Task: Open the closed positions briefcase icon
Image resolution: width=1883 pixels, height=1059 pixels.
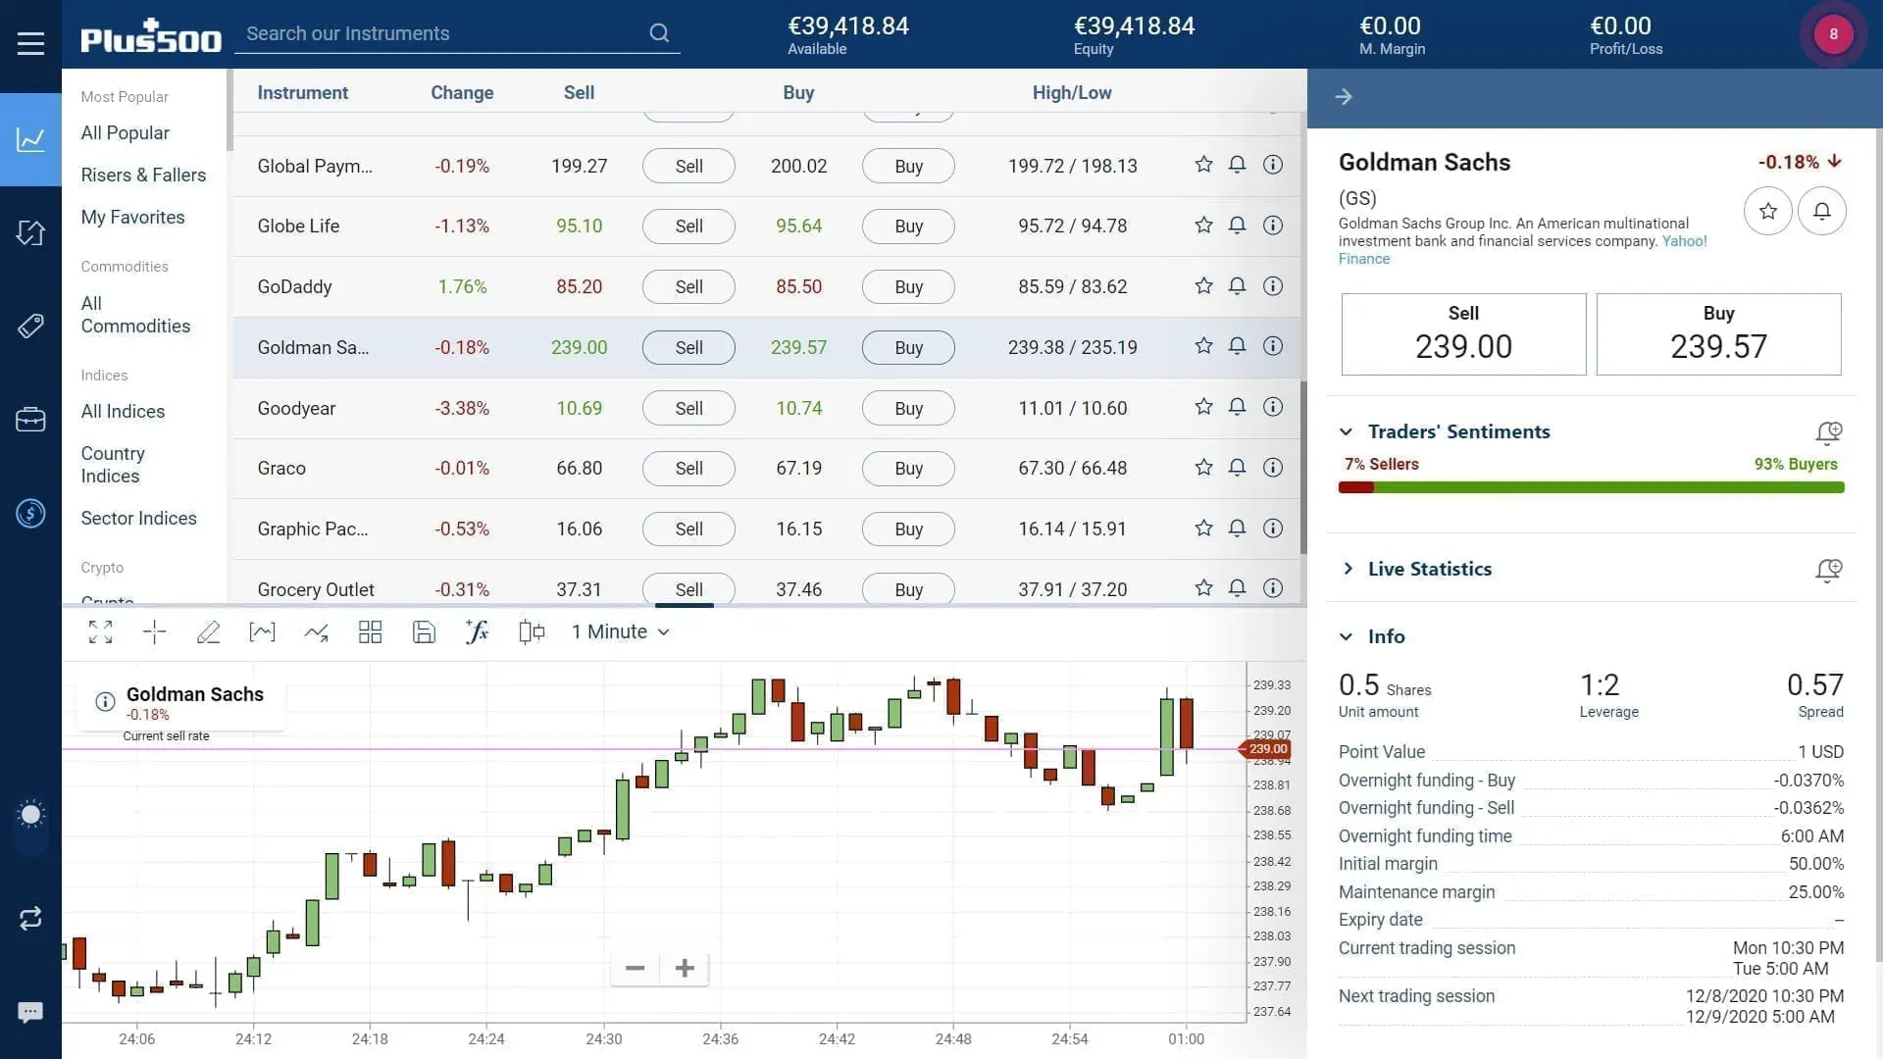Action: 30,420
